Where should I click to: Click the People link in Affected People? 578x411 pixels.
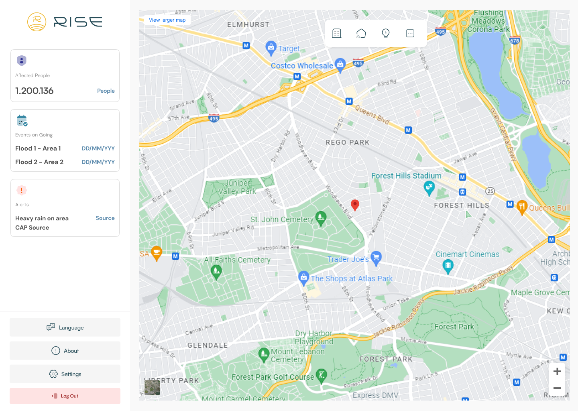pyautogui.click(x=106, y=91)
